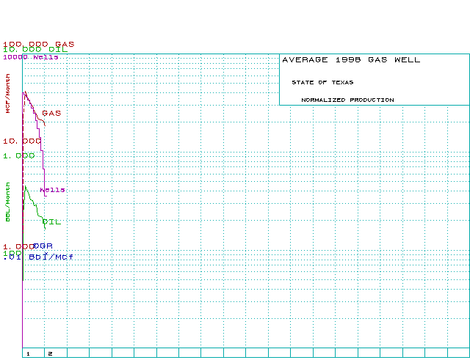Click the low end of the Wells curve
The height and width of the screenshot is (360, 470).
pos(45,196)
